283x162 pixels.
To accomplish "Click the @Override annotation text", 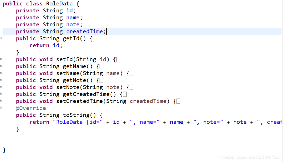I will (x=31, y=108).
